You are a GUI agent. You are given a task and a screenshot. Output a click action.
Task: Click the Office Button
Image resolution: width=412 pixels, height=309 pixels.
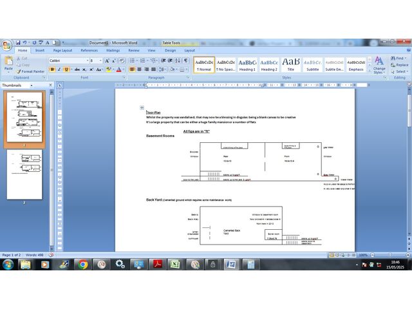pyautogui.click(x=6, y=45)
